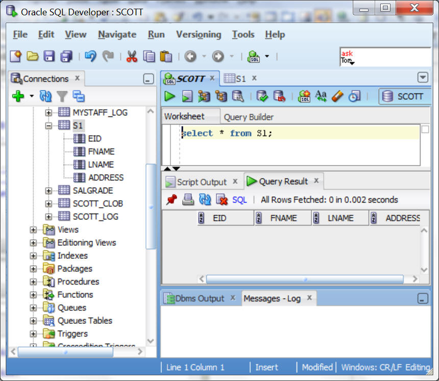The height and width of the screenshot is (381, 439).
Task: Click the Copy icon
Action: click(x=149, y=56)
